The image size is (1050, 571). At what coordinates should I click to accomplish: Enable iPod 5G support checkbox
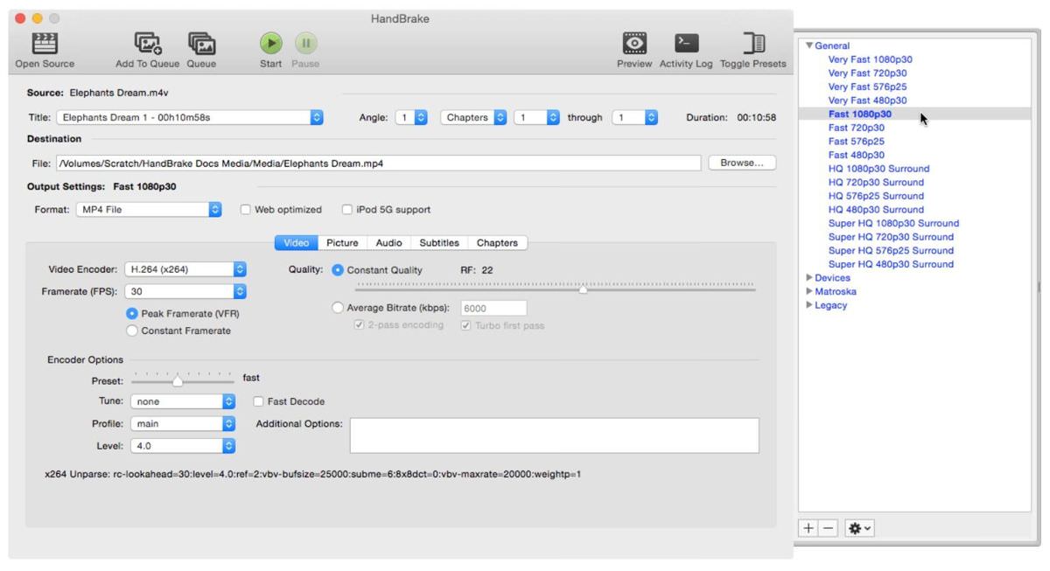point(348,210)
